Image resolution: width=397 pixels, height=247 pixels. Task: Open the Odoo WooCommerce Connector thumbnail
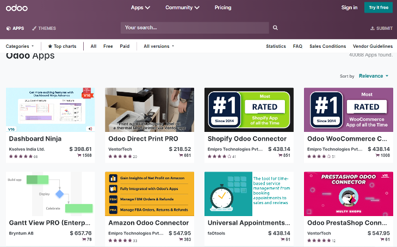[x=349, y=110]
